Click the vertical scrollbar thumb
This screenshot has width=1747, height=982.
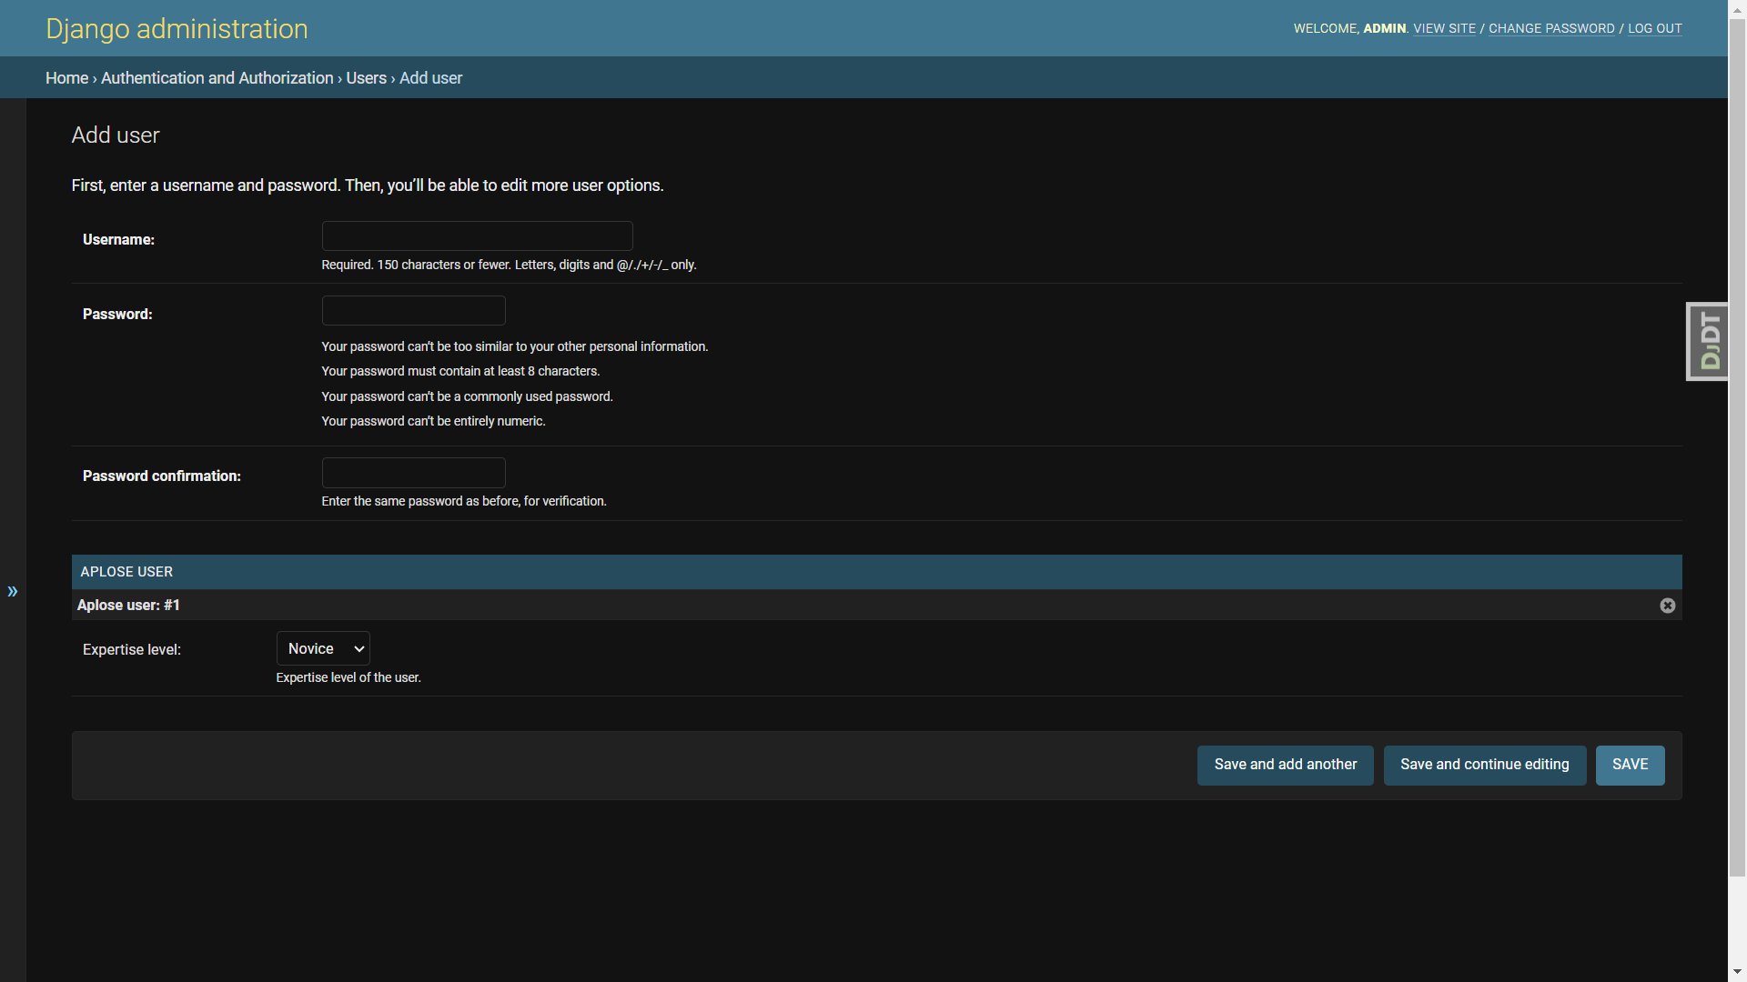click(x=1737, y=446)
